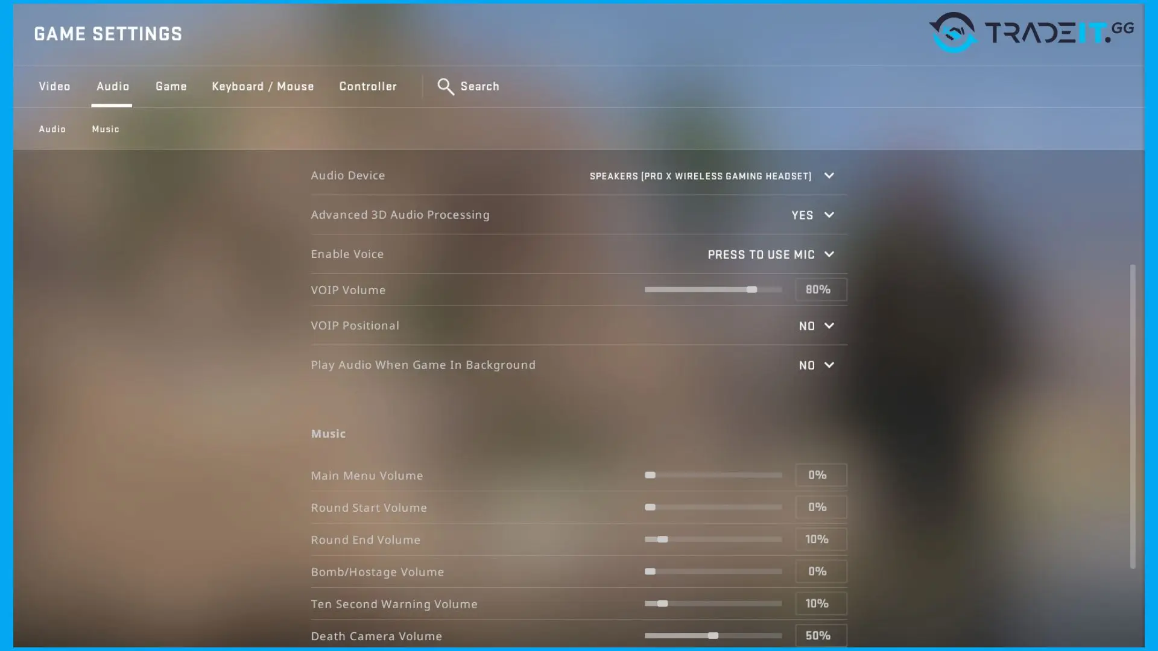The width and height of the screenshot is (1158, 651).
Task: Click the Search magnifier icon
Action: [x=446, y=87]
